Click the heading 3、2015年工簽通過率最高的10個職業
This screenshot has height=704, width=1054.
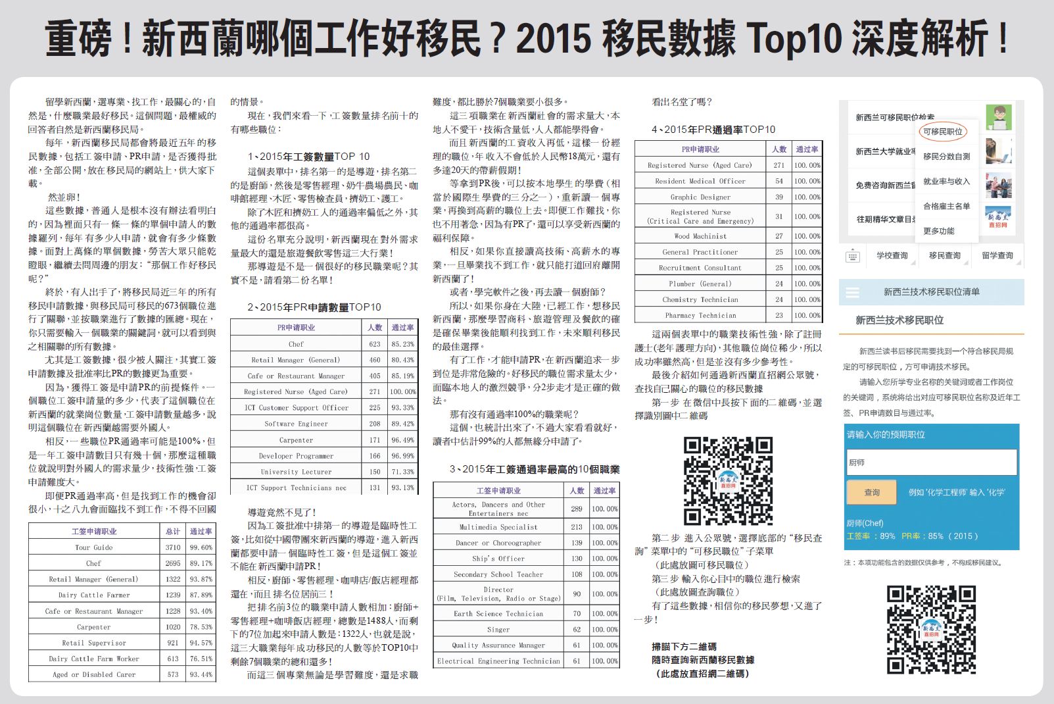click(x=535, y=469)
